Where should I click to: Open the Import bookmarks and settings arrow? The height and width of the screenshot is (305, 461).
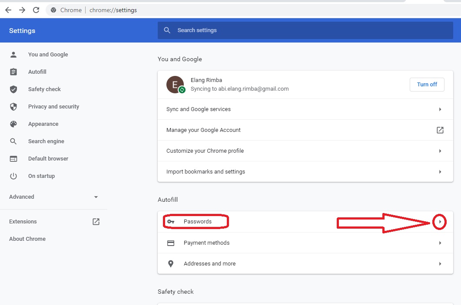click(x=440, y=172)
